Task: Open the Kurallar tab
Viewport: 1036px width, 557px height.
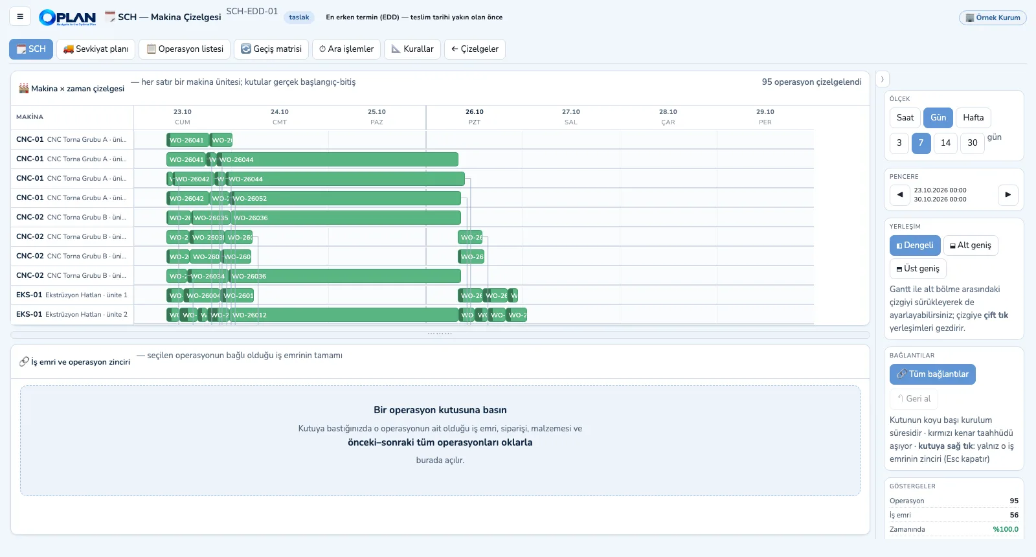Action: pos(412,49)
